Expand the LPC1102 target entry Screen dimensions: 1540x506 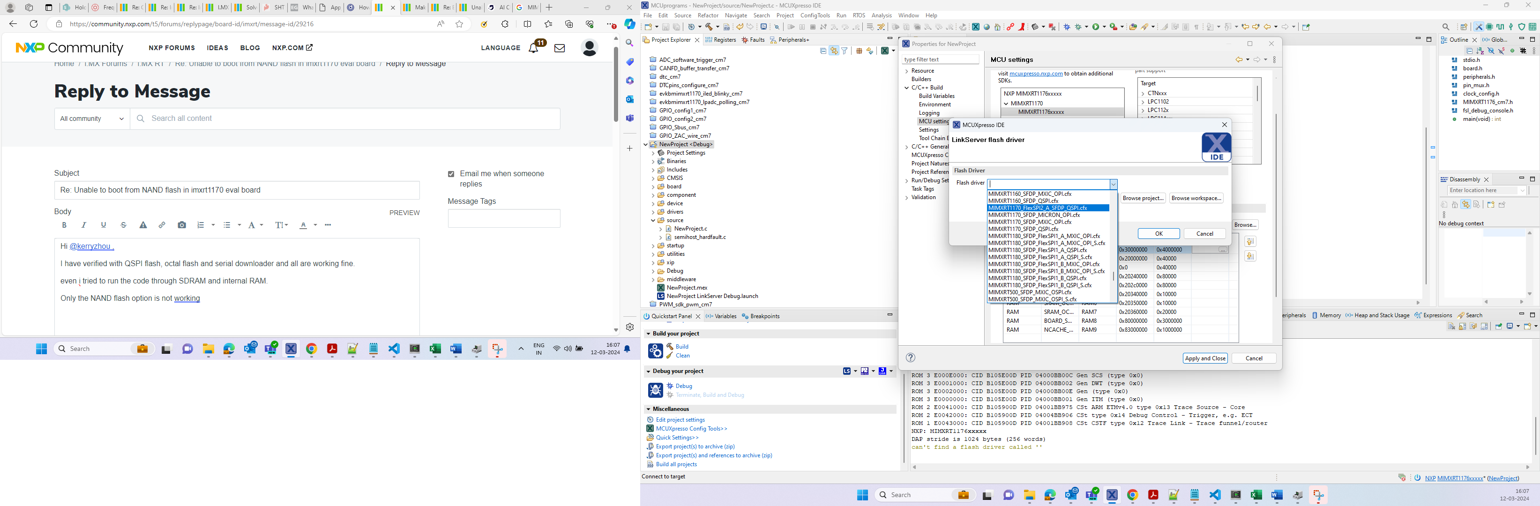click(x=1143, y=102)
